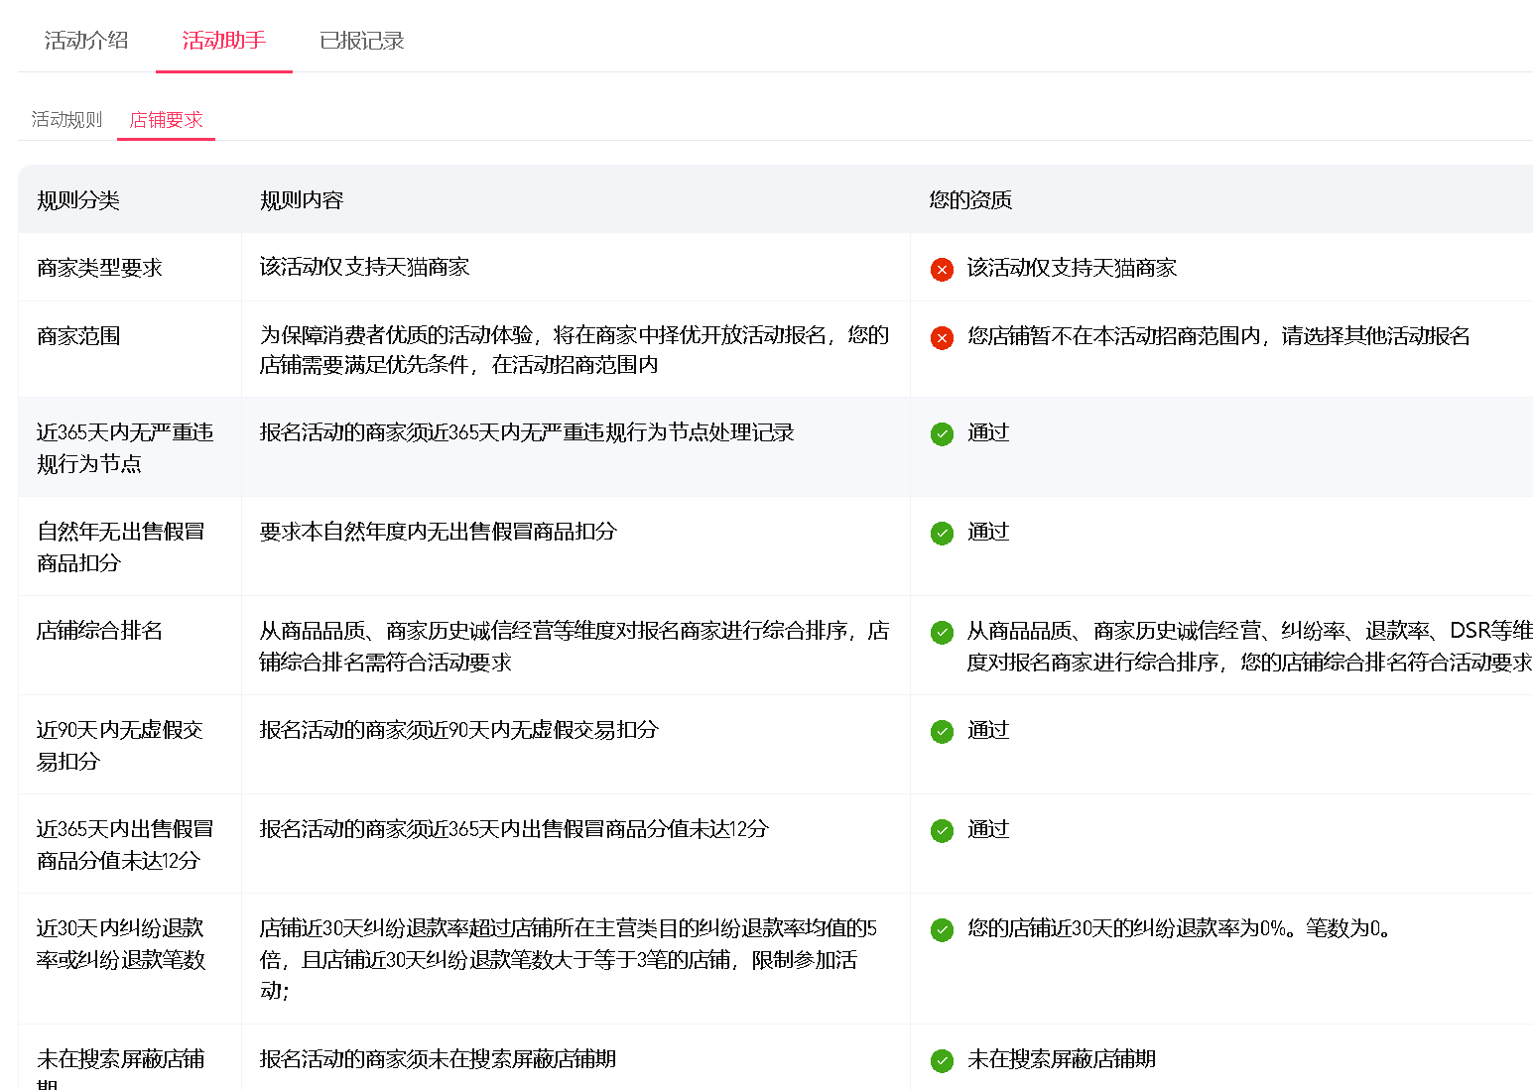This screenshot has height=1090, width=1533.
Task: Click the green check beside 纠纷退款率为0%
Action: point(942,929)
